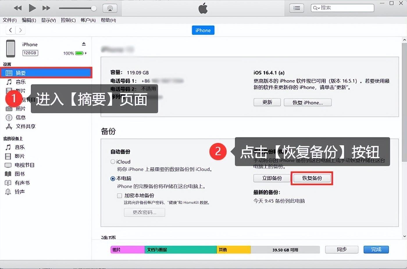The width and height of the screenshot is (407, 269).
Task: Click the film icon beside device 影片
Action: click(x=8, y=156)
